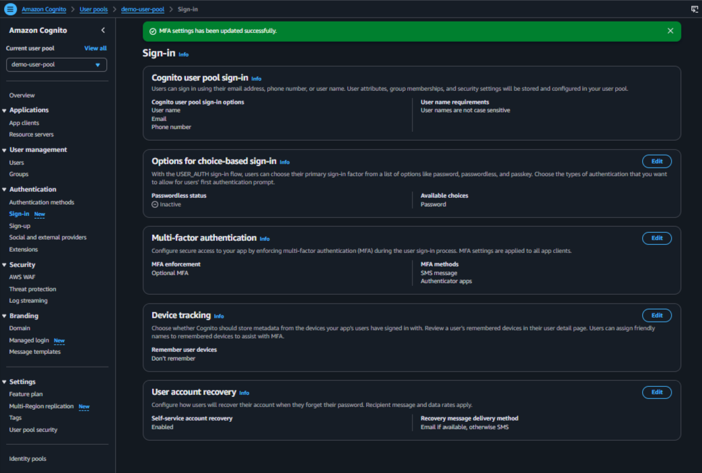Collapse the Settings section
The height and width of the screenshot is (473, 702).
[x=5, y=382]
